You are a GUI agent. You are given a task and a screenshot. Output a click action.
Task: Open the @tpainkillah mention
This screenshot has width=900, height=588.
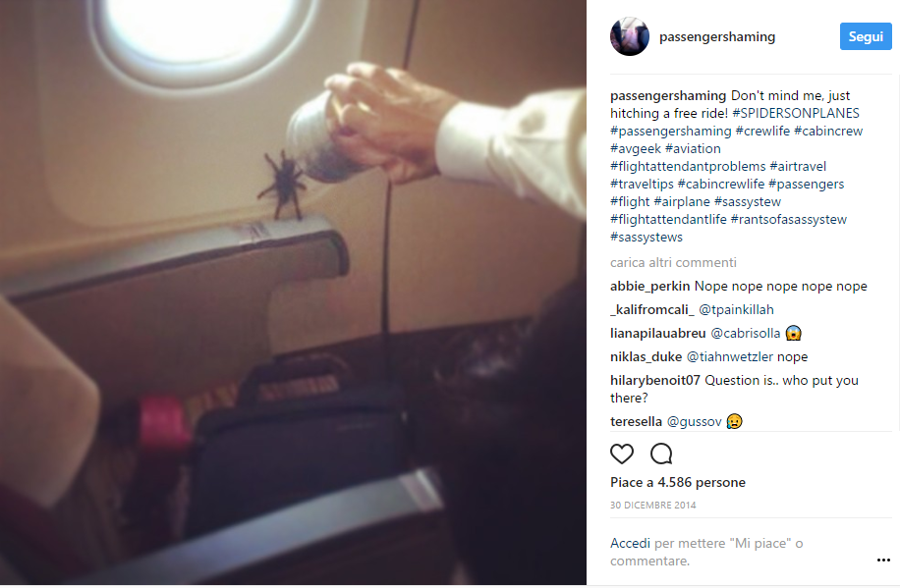736,310
